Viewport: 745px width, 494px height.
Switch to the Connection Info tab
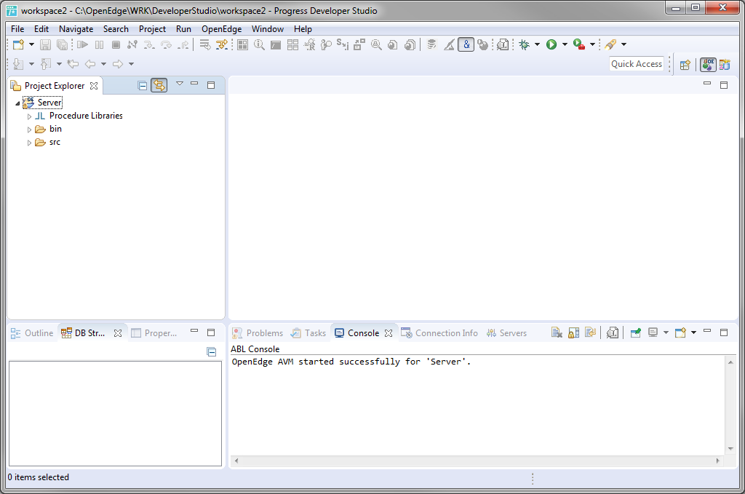pyautogui.click(x=439, y=333)
